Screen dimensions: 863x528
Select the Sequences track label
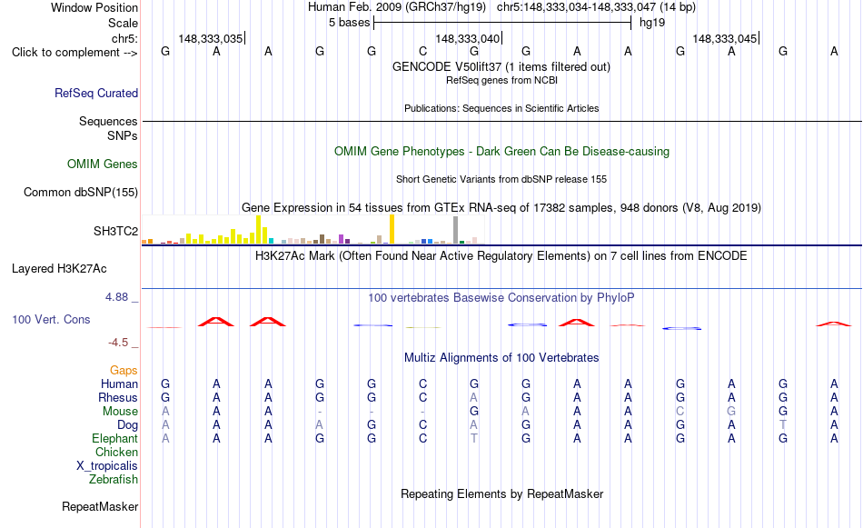tap(108, 121)
